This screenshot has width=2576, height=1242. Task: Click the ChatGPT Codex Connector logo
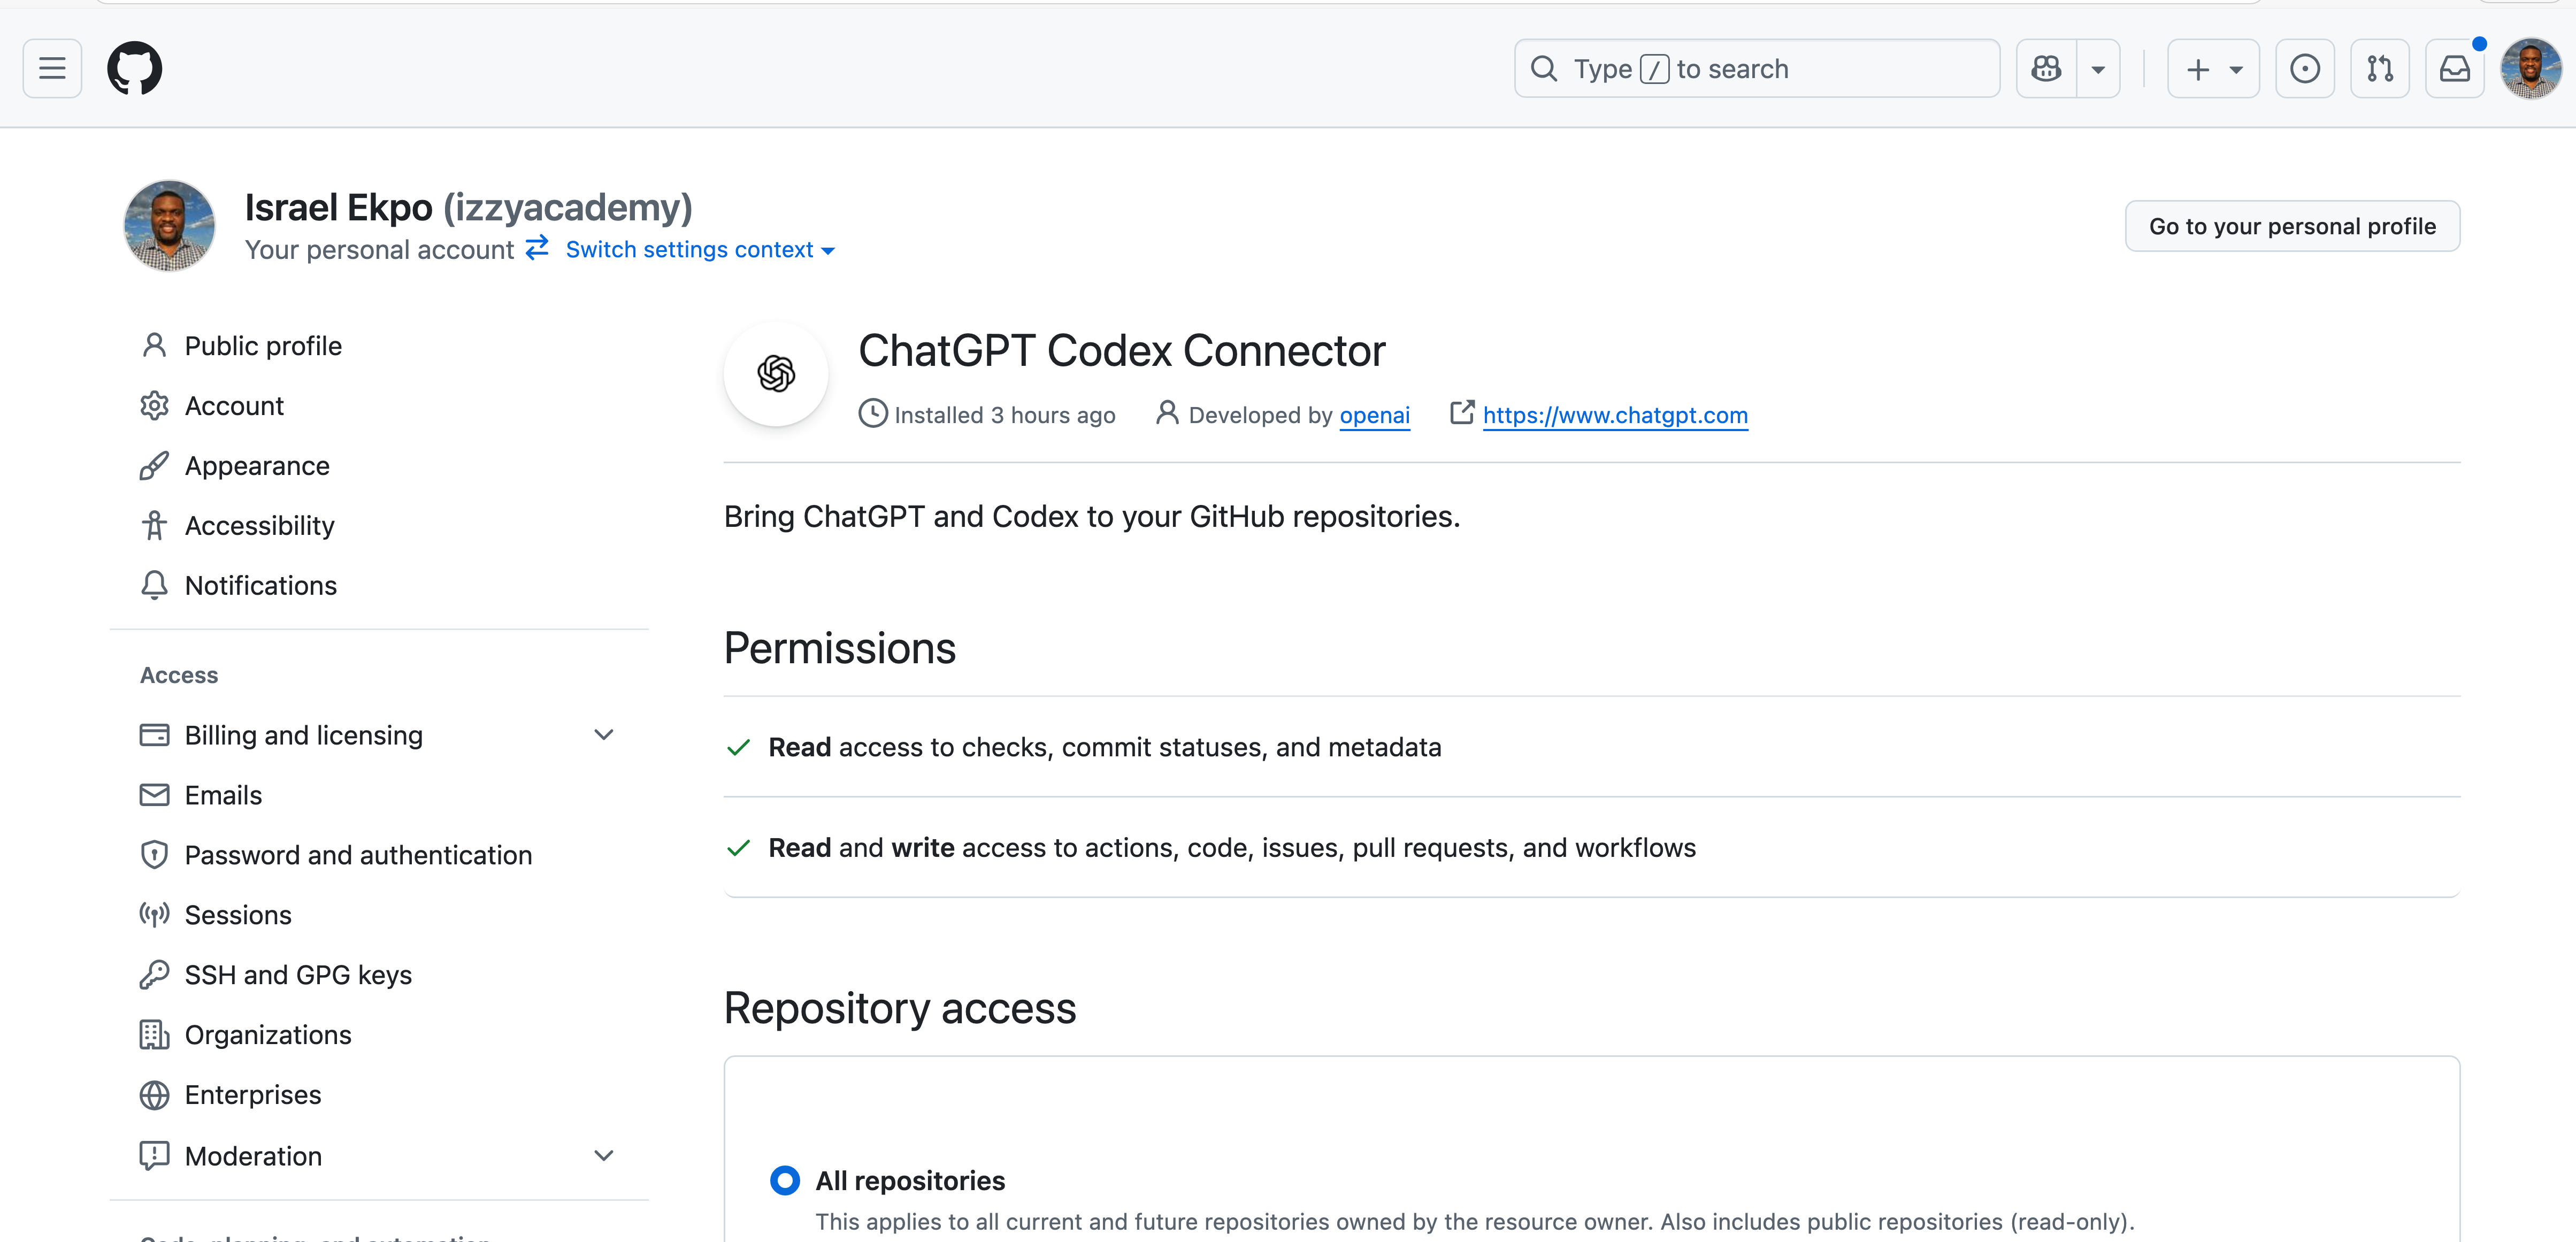[x=776, y=374]
